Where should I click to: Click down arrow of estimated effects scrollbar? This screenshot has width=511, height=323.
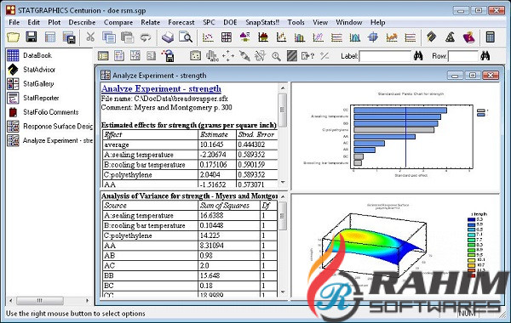[x=283, y=182]
